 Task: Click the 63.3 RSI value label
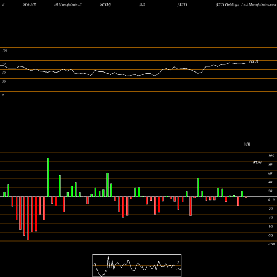click(x=253, y=62)
